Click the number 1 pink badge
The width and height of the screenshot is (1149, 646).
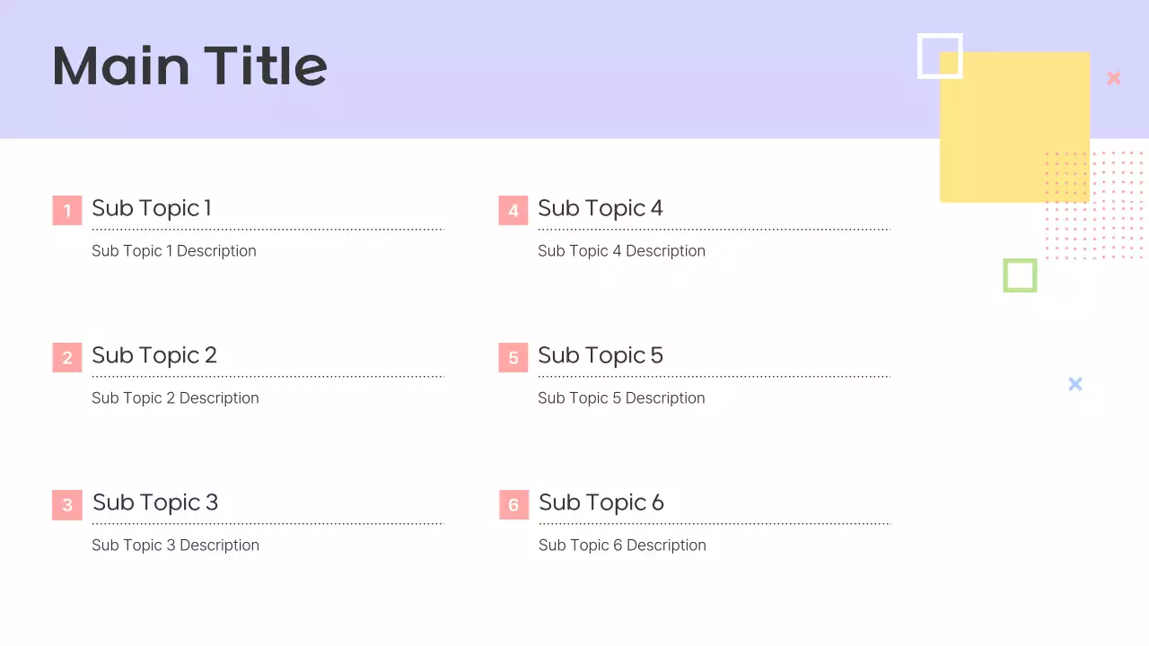pyautogui.click(x=67, y=211)
